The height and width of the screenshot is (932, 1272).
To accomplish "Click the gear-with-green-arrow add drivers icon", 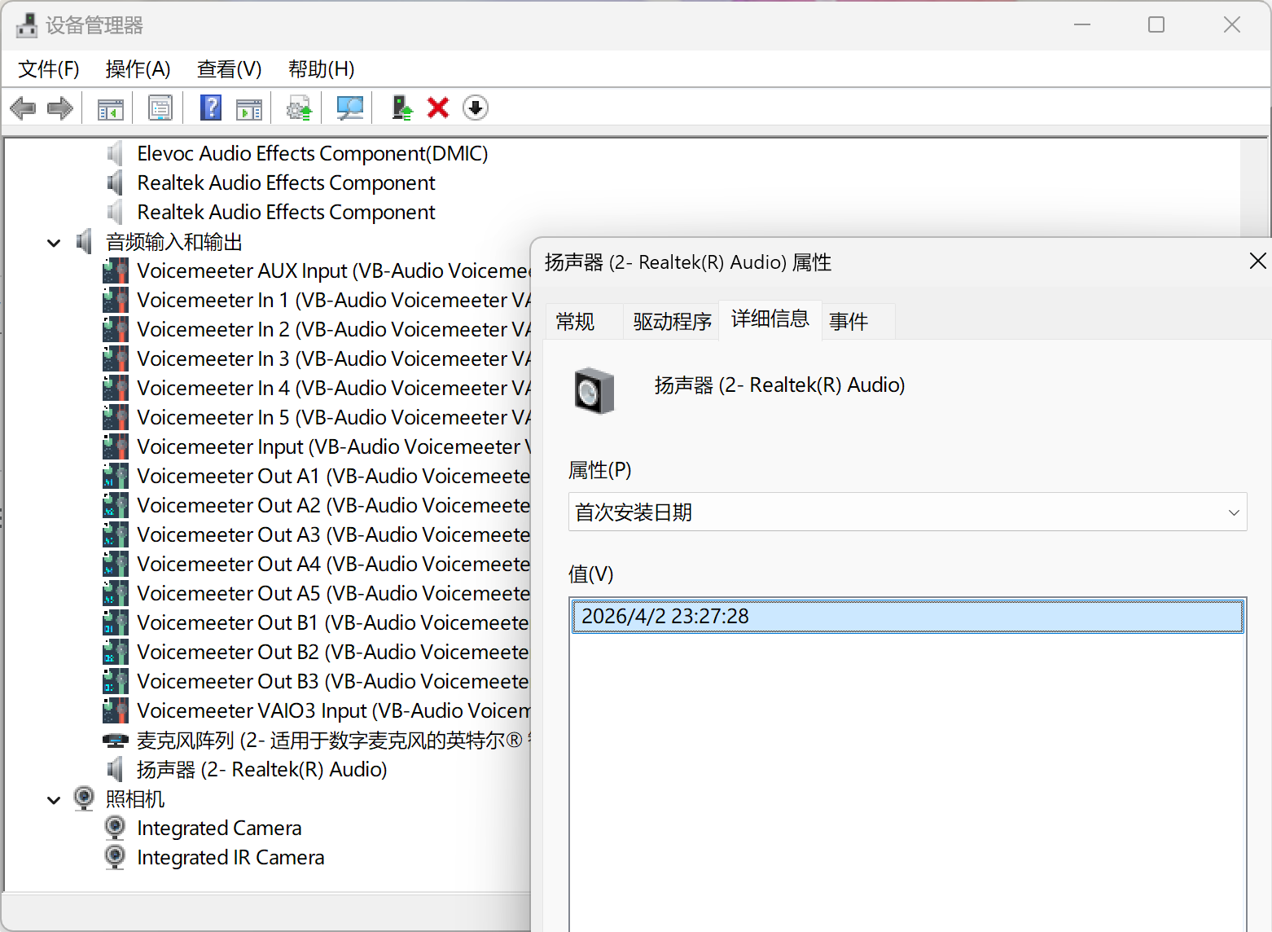I will [299, 108].
